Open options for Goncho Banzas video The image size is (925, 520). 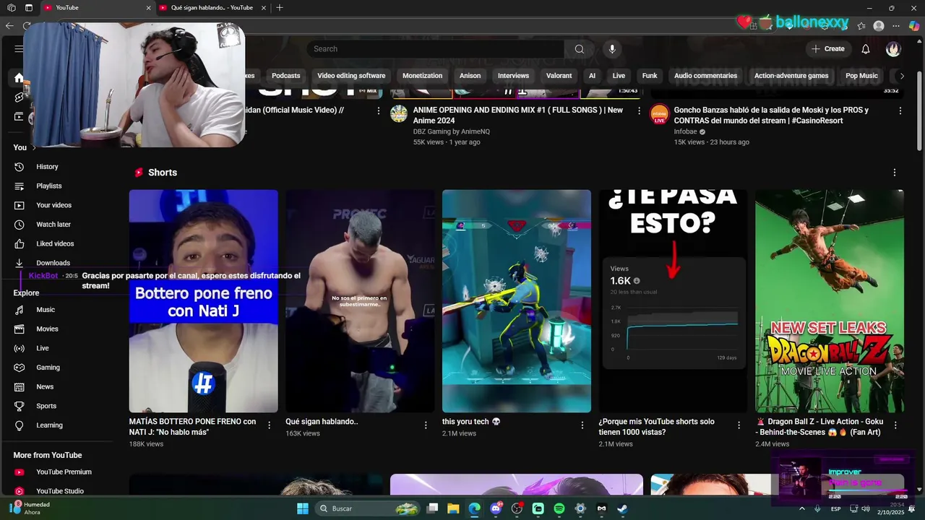click(900, 110)
